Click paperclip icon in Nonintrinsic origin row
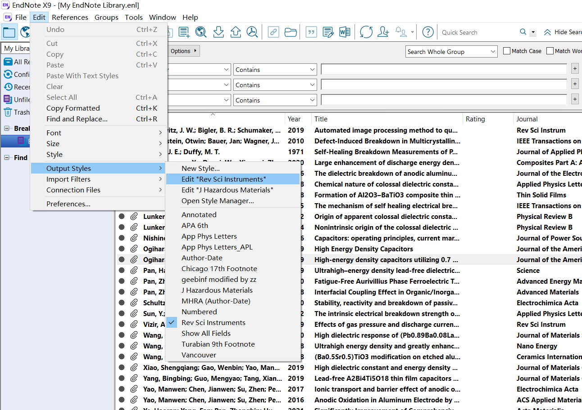The height and width of the screenshot is (410, 582). [134, 227]
